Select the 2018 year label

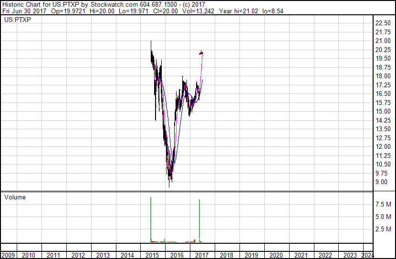coord(227,255)
